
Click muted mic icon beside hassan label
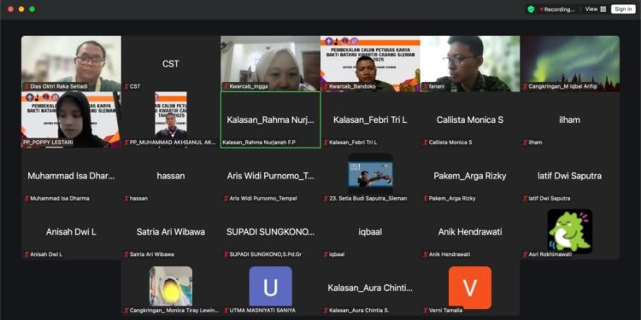point(126,198)
